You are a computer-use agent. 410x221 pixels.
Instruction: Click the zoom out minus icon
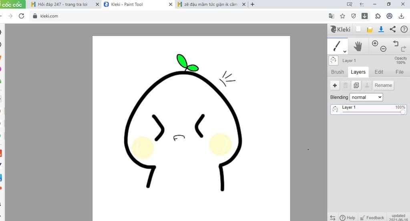[x=383, y=49]
